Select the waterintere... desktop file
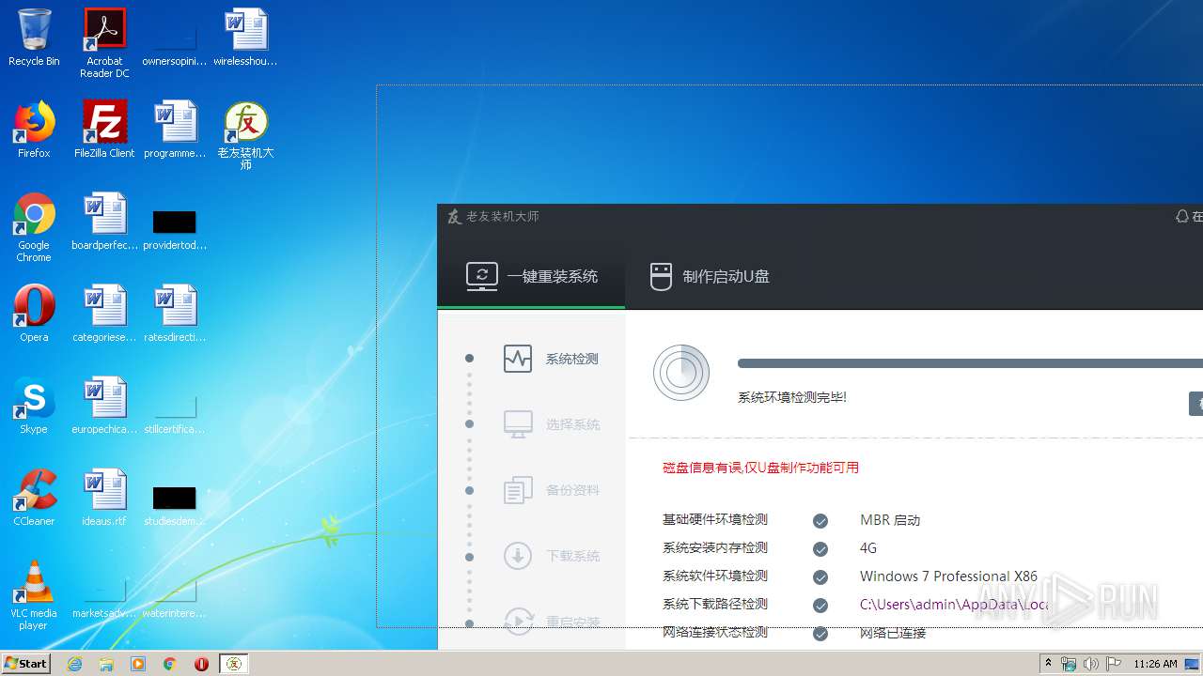1203x676 pixels. [x=175, y=598]
